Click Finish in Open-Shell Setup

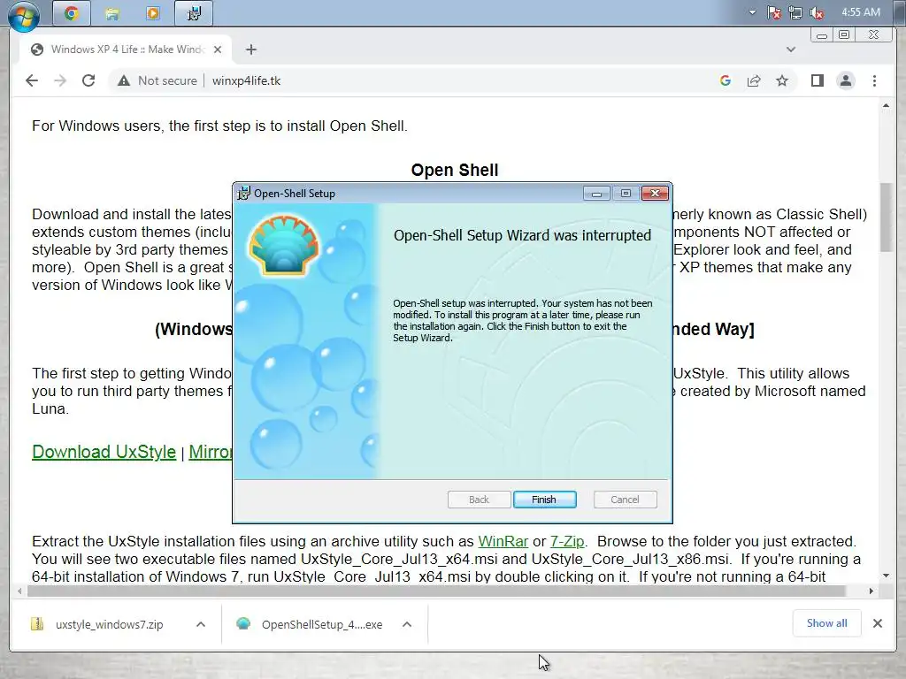pyautogui.click(x=544, y=500)
